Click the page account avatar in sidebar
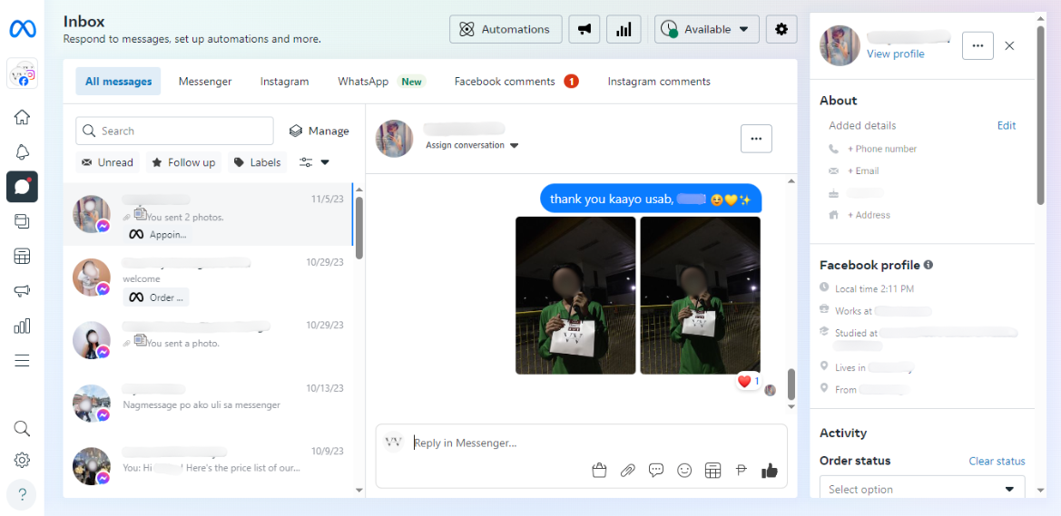 (x=23, y=73)
